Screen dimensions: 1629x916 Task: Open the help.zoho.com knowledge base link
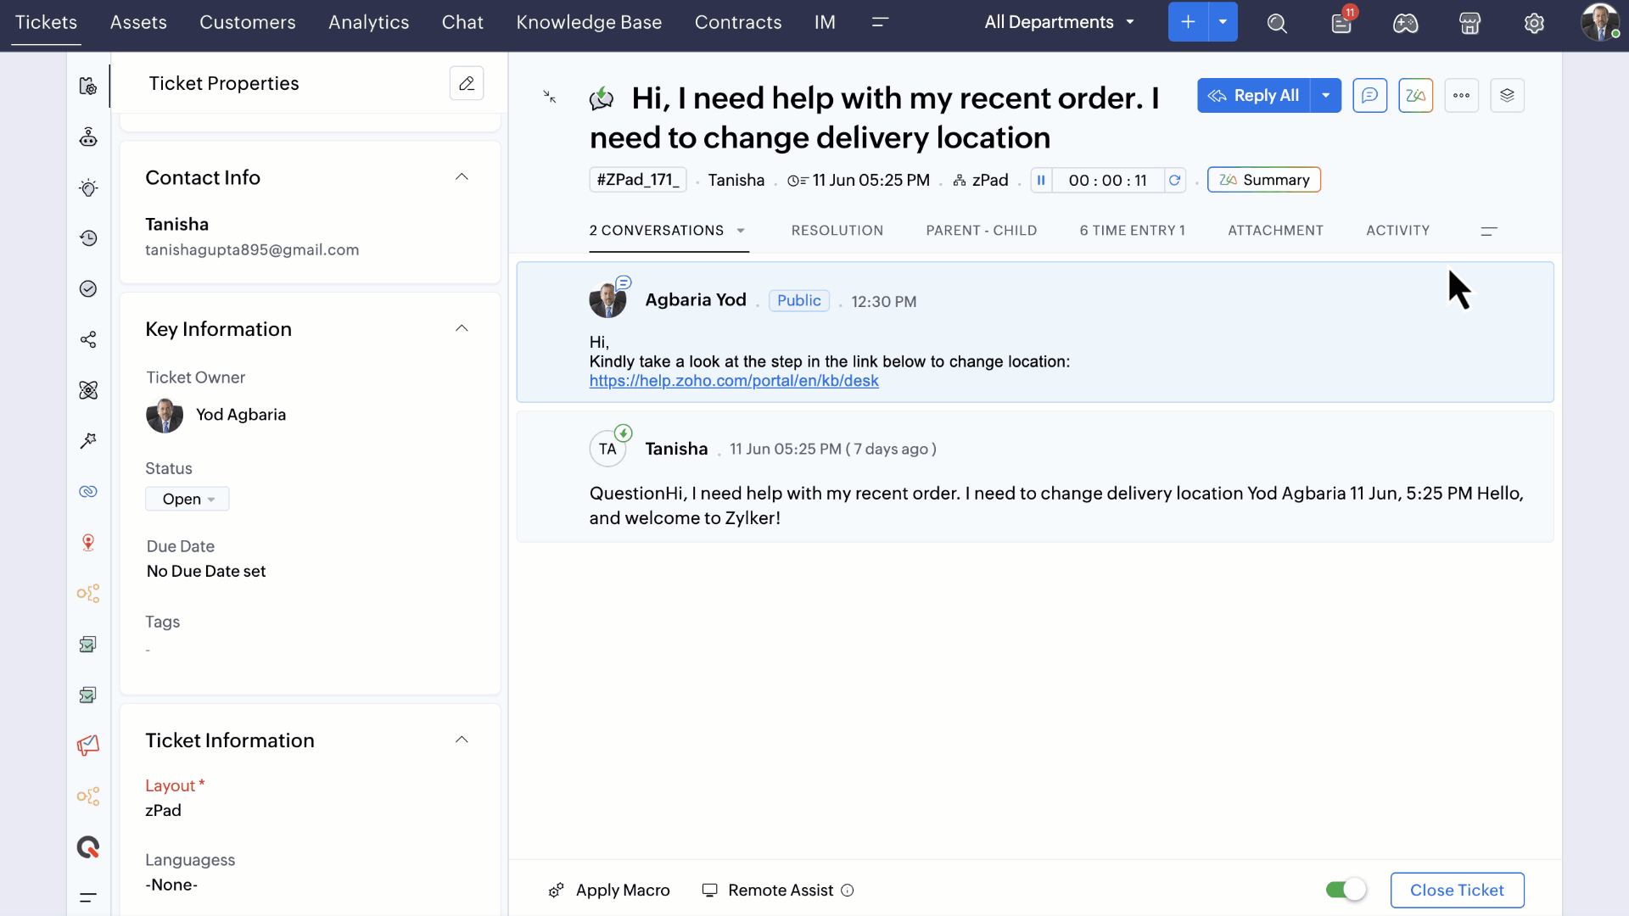coord(734,381)
